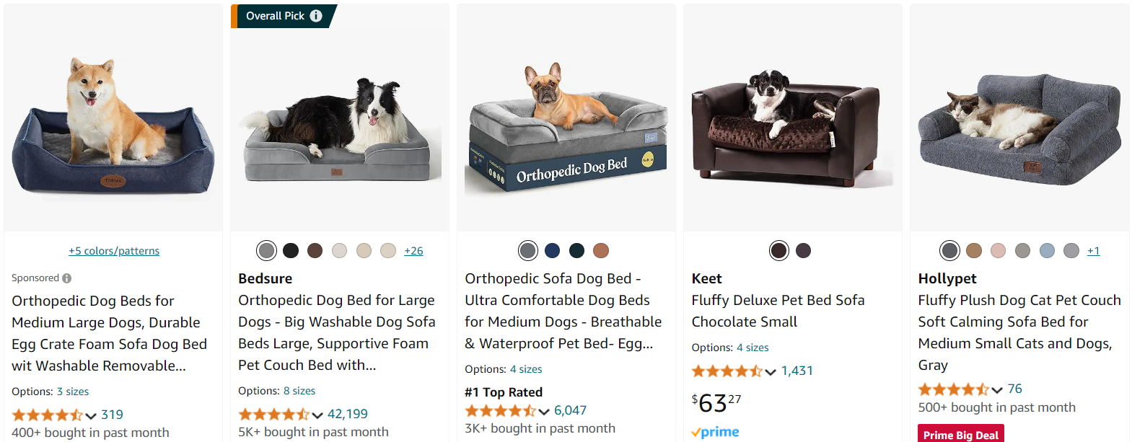
Task: Click the prime logo under the Keet price
Action: pyautogui.click(x=715, y=432)
